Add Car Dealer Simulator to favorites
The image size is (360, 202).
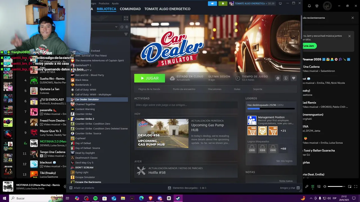294,78
